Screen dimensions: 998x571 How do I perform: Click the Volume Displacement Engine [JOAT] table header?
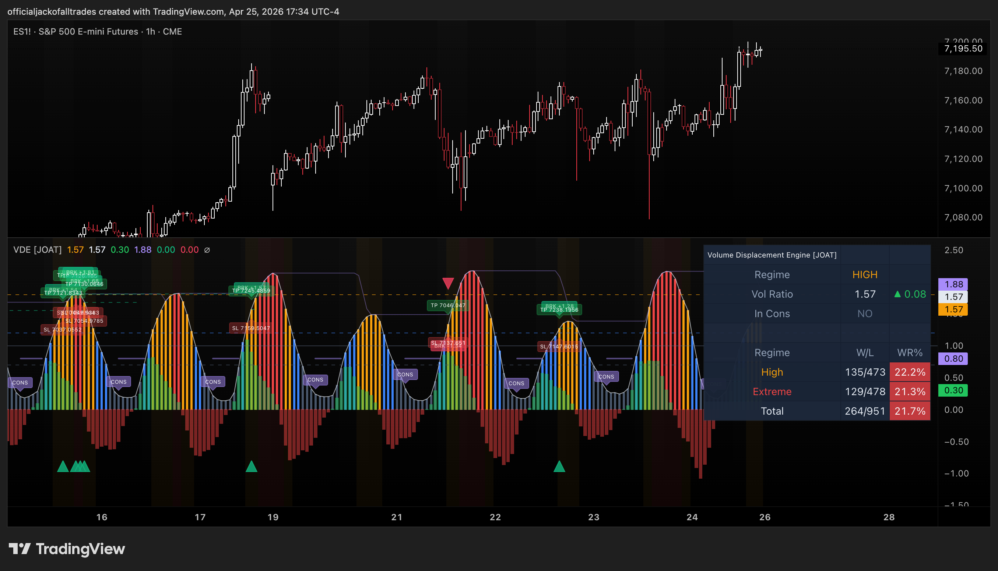(772, 255)
